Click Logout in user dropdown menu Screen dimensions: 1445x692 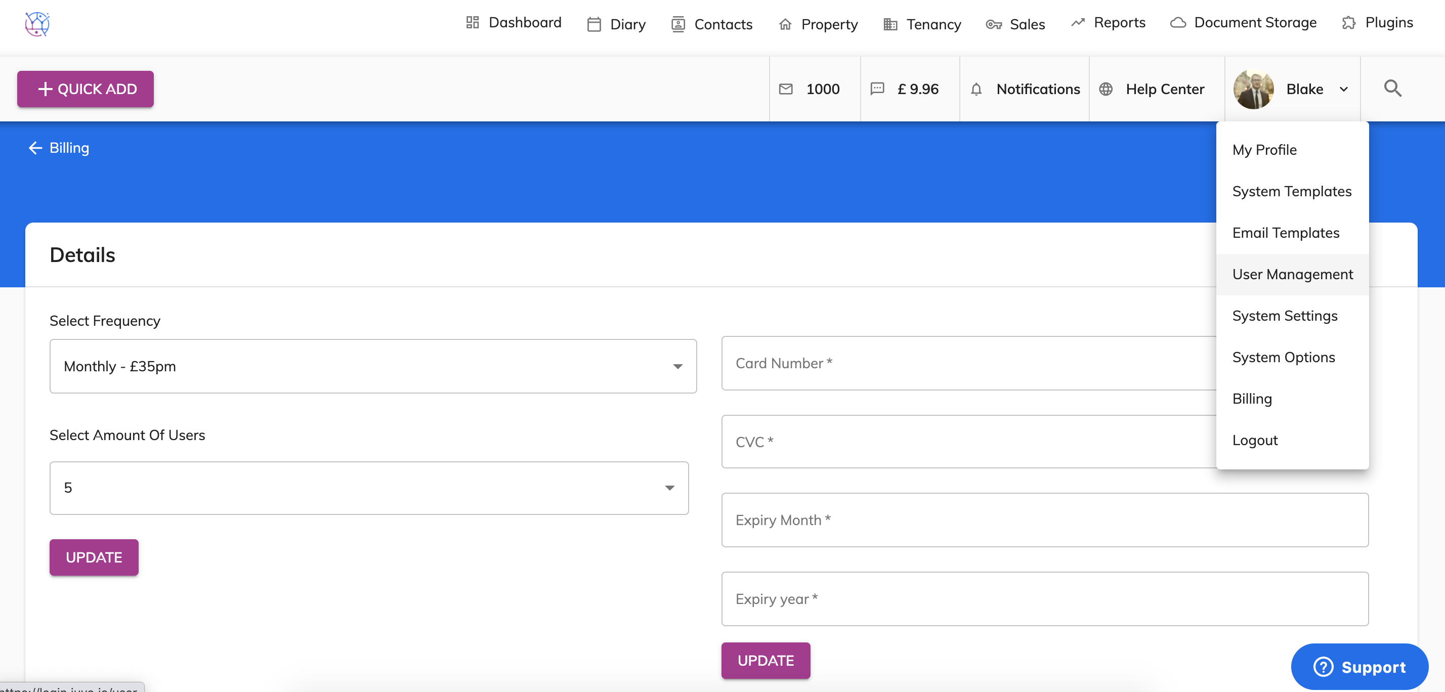point(1255,440)
